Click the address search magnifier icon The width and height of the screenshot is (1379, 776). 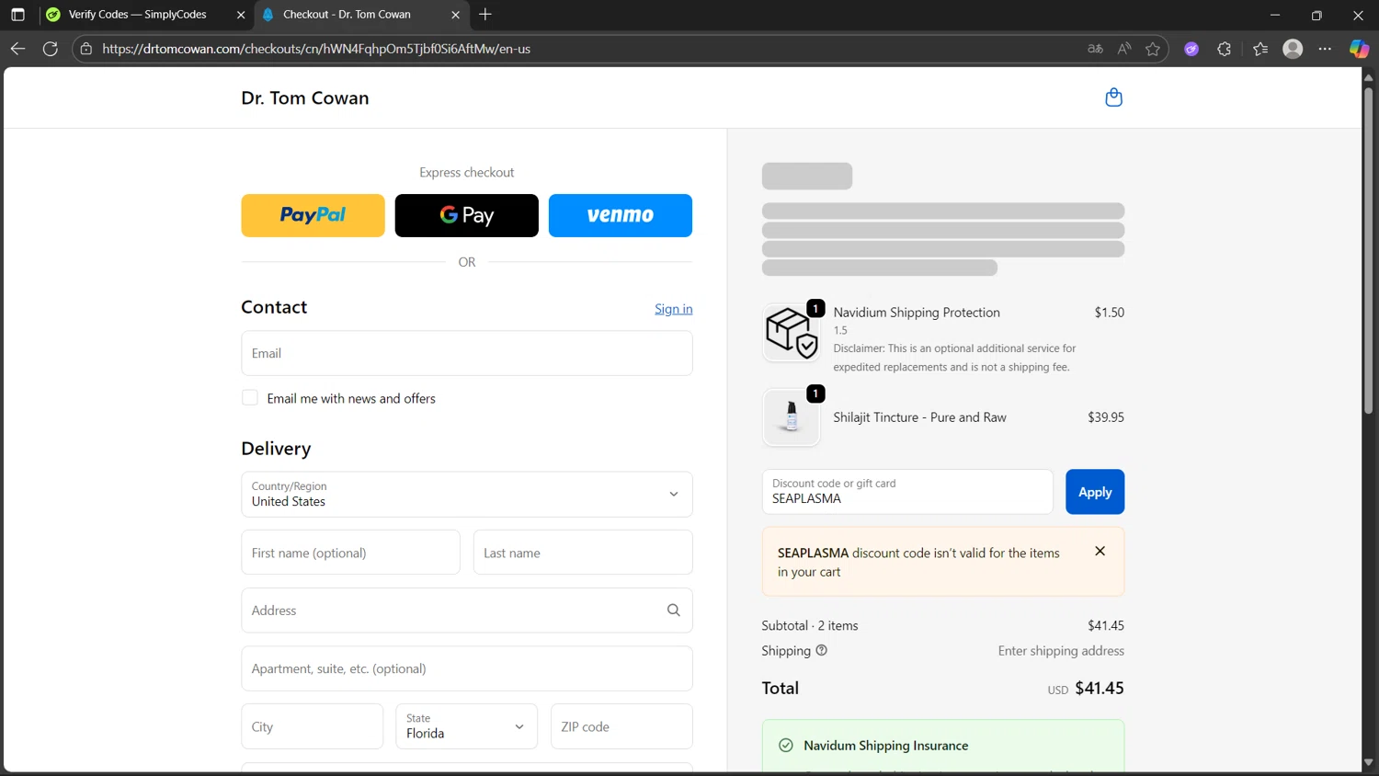click(673, 611)
